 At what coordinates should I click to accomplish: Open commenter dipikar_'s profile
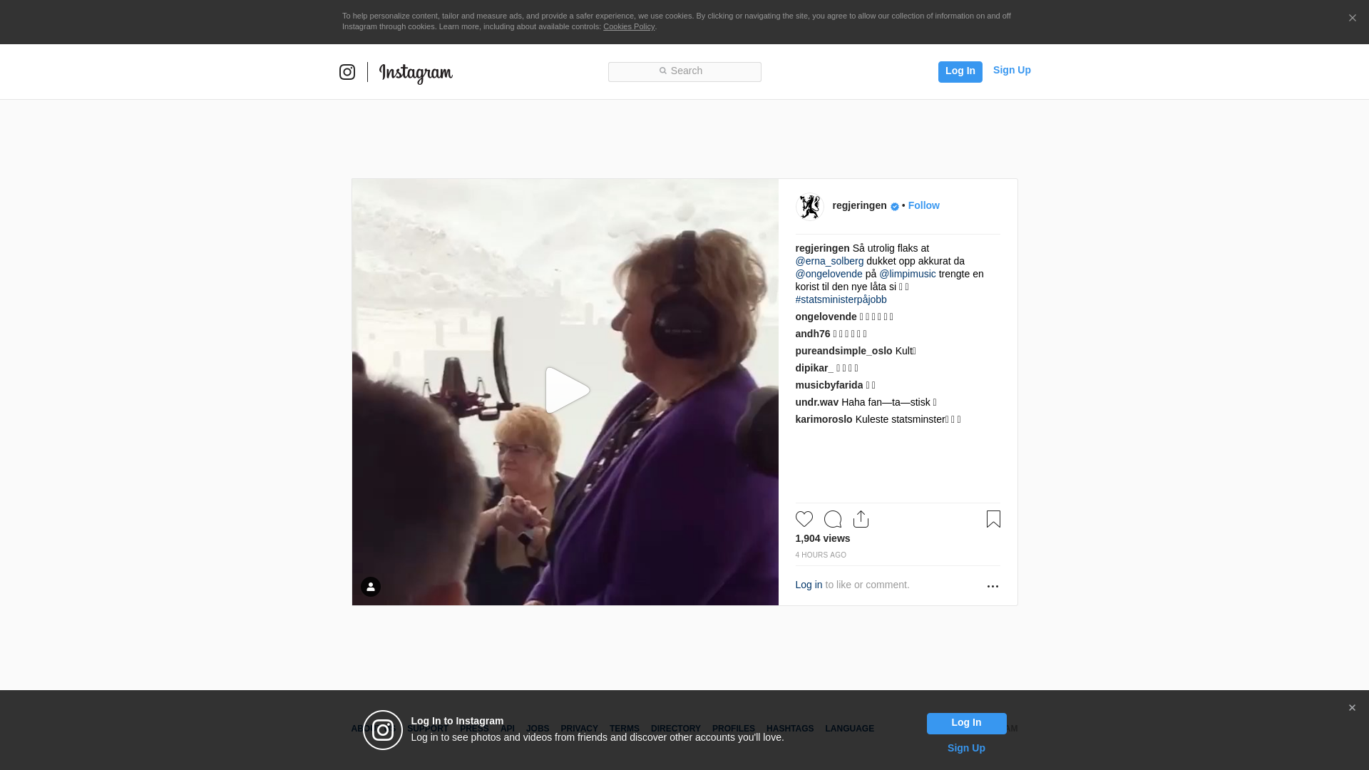[x=814, y=368]
